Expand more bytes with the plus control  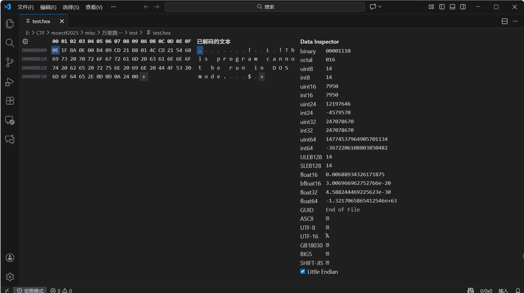click(x=144, y=76)
